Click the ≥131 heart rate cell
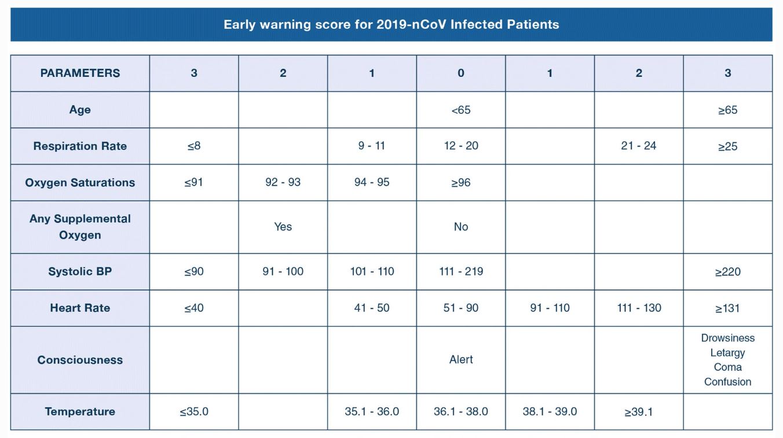 pyautogui.click(x=727, y=308)
